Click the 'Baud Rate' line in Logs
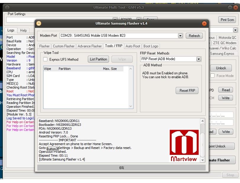240x183 pixels. pyautogui.click(x=20, y=41)
